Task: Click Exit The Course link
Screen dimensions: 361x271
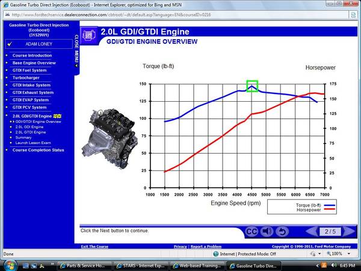Action: tap(94, 246)
